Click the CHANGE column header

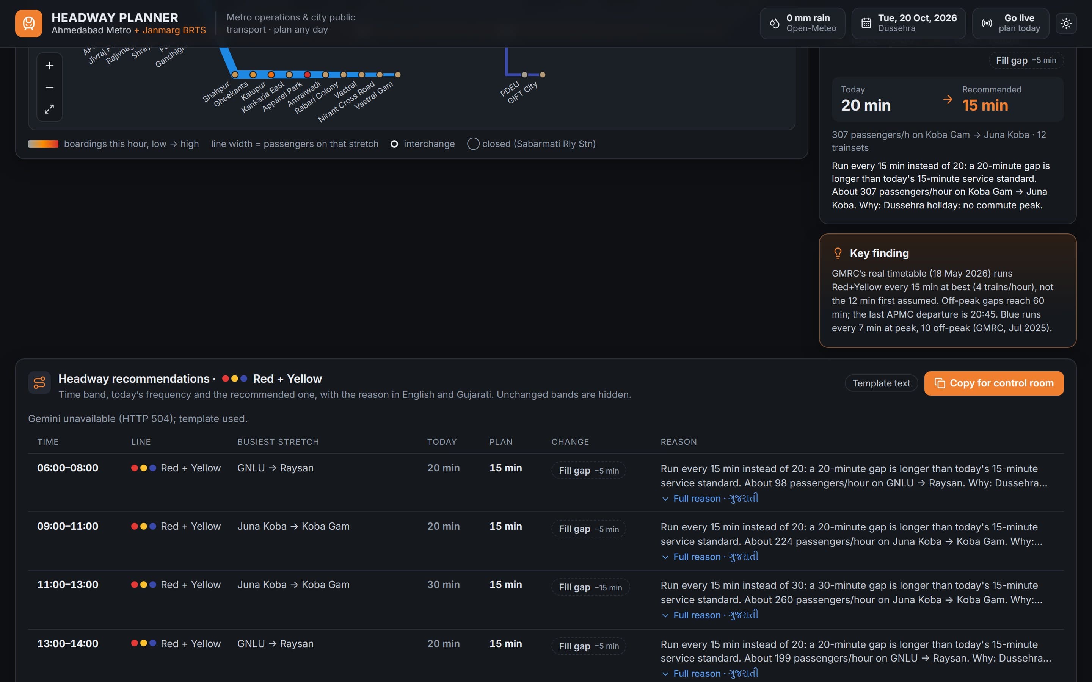[570, 442]
